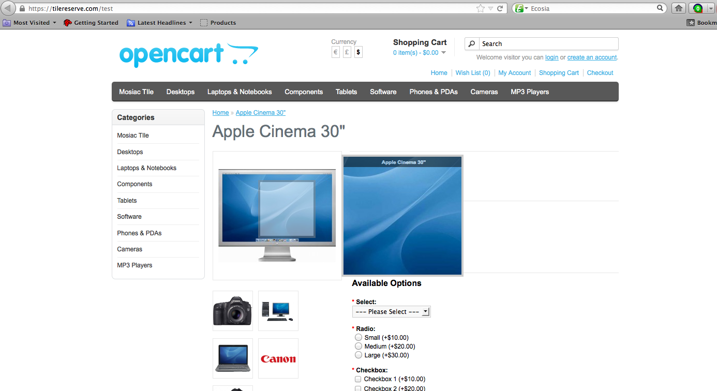Select Desktops in Categories sidebar
717x391 pixels.
130,152
